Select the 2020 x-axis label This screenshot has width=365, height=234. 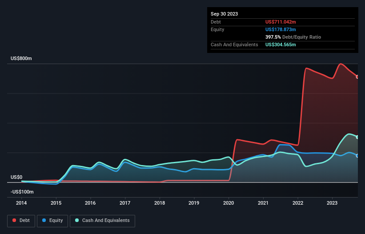click(x=229, y=202)
